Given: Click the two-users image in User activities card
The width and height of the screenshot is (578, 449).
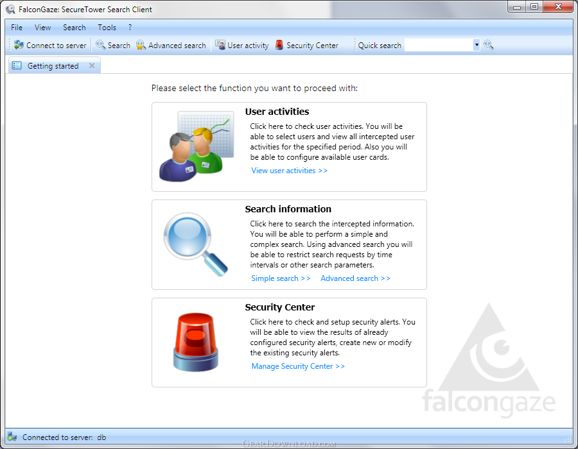Looking at the screenshot, I should 197,146.
